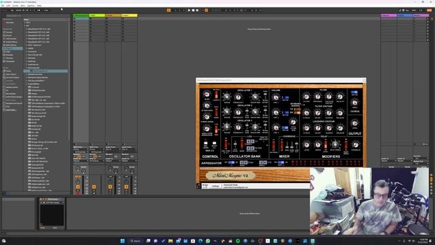Click the Delay Feedback knob

pos(355,144)
